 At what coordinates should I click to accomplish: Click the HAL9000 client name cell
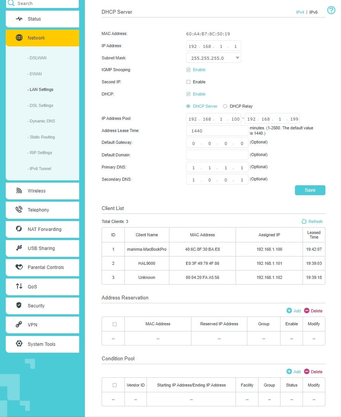tap(147, 263)
